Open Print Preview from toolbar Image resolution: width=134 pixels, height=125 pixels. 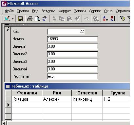point(37,19)
